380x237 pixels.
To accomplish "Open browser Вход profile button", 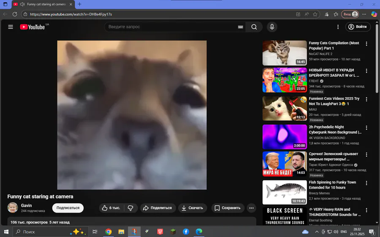I will (350, 14).
